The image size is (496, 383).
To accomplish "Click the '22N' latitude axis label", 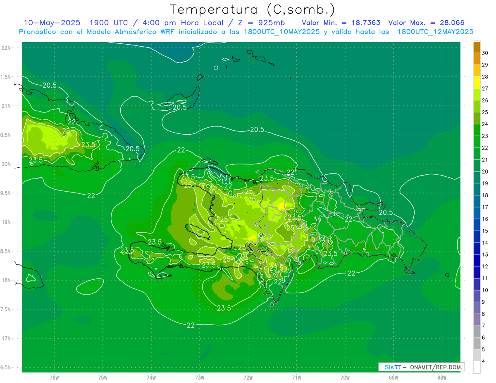I will [6, 48].
